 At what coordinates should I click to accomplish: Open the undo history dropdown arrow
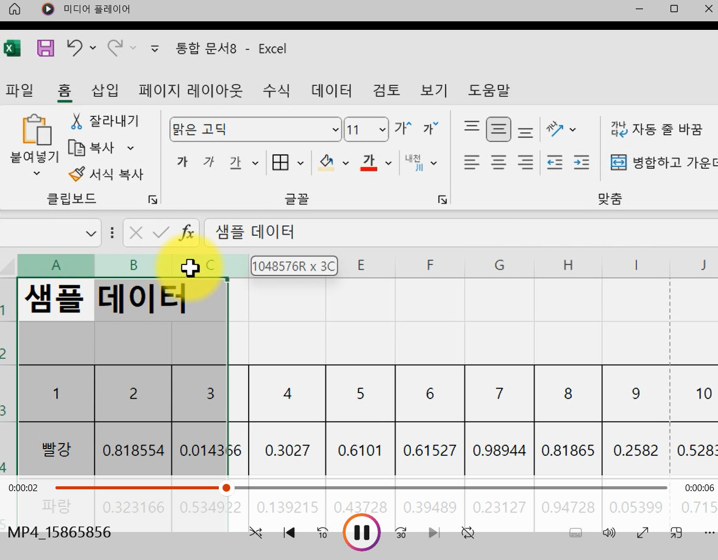click(93, 48)
